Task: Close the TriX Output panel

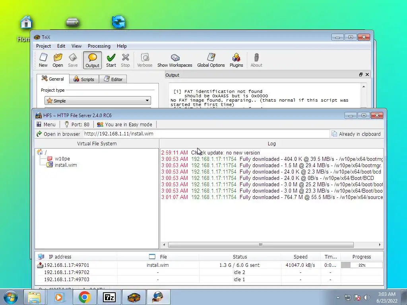Action: pos(367,75)
